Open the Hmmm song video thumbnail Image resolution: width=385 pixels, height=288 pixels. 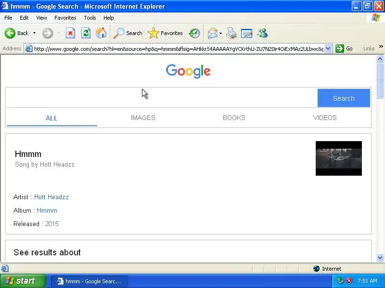tap(339, 158)
